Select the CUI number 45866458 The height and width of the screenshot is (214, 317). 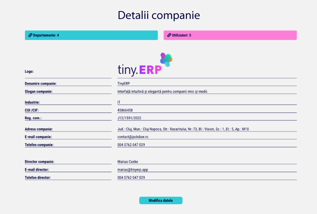coord(125,110)
